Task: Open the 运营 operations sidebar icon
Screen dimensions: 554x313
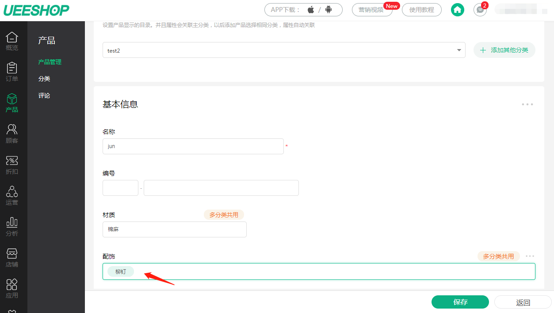Action: (x=12, y=196)
